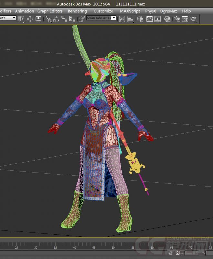
Task: Click the Align tool icon
Action: coord(131,19)
